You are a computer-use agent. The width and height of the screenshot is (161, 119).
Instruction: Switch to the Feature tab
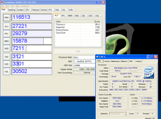35,10
